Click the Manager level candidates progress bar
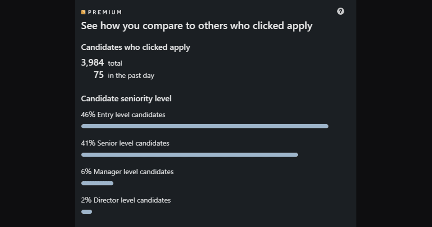The height and width of the screenshot is (227, 432). pos(97,183)
